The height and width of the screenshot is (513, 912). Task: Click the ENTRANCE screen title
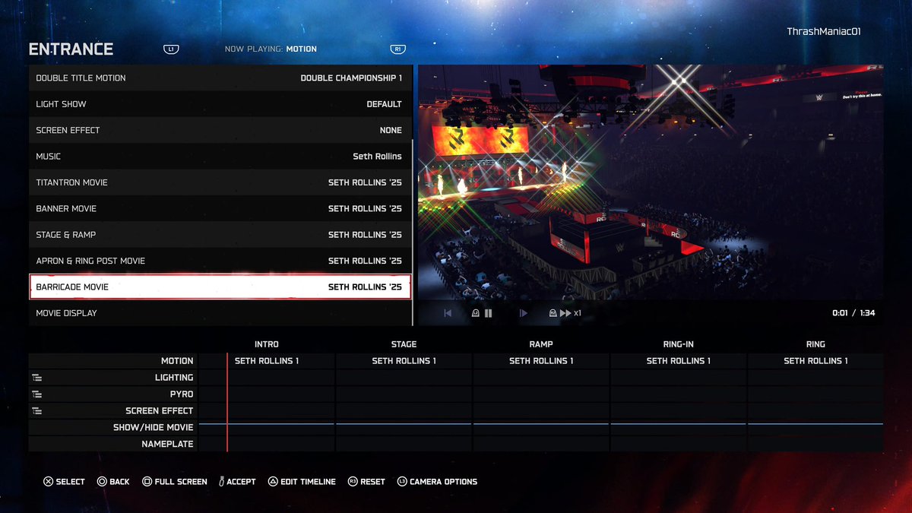coord(71,49)
